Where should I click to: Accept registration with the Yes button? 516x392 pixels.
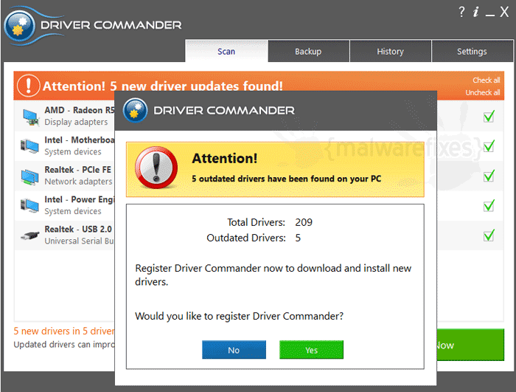coord(311,350)
